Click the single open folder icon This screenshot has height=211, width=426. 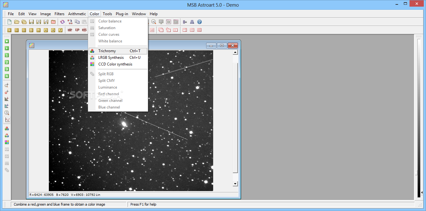coord(17,22)
